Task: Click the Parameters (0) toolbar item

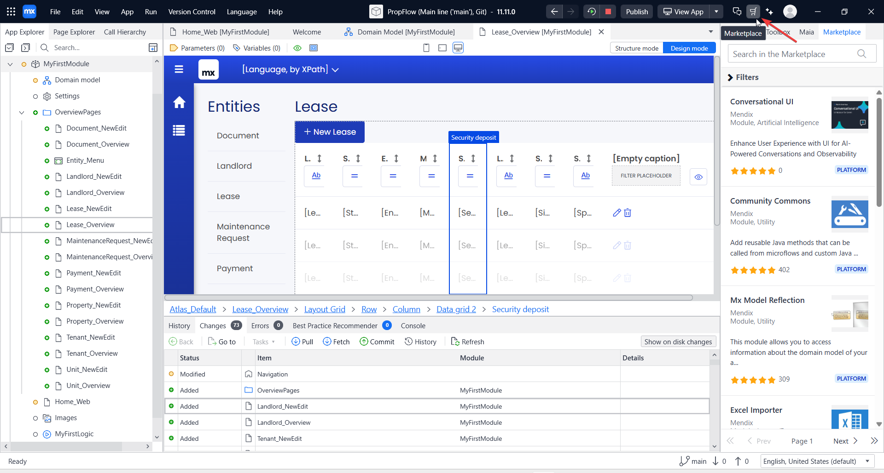Action: click(x=198, y=48)
